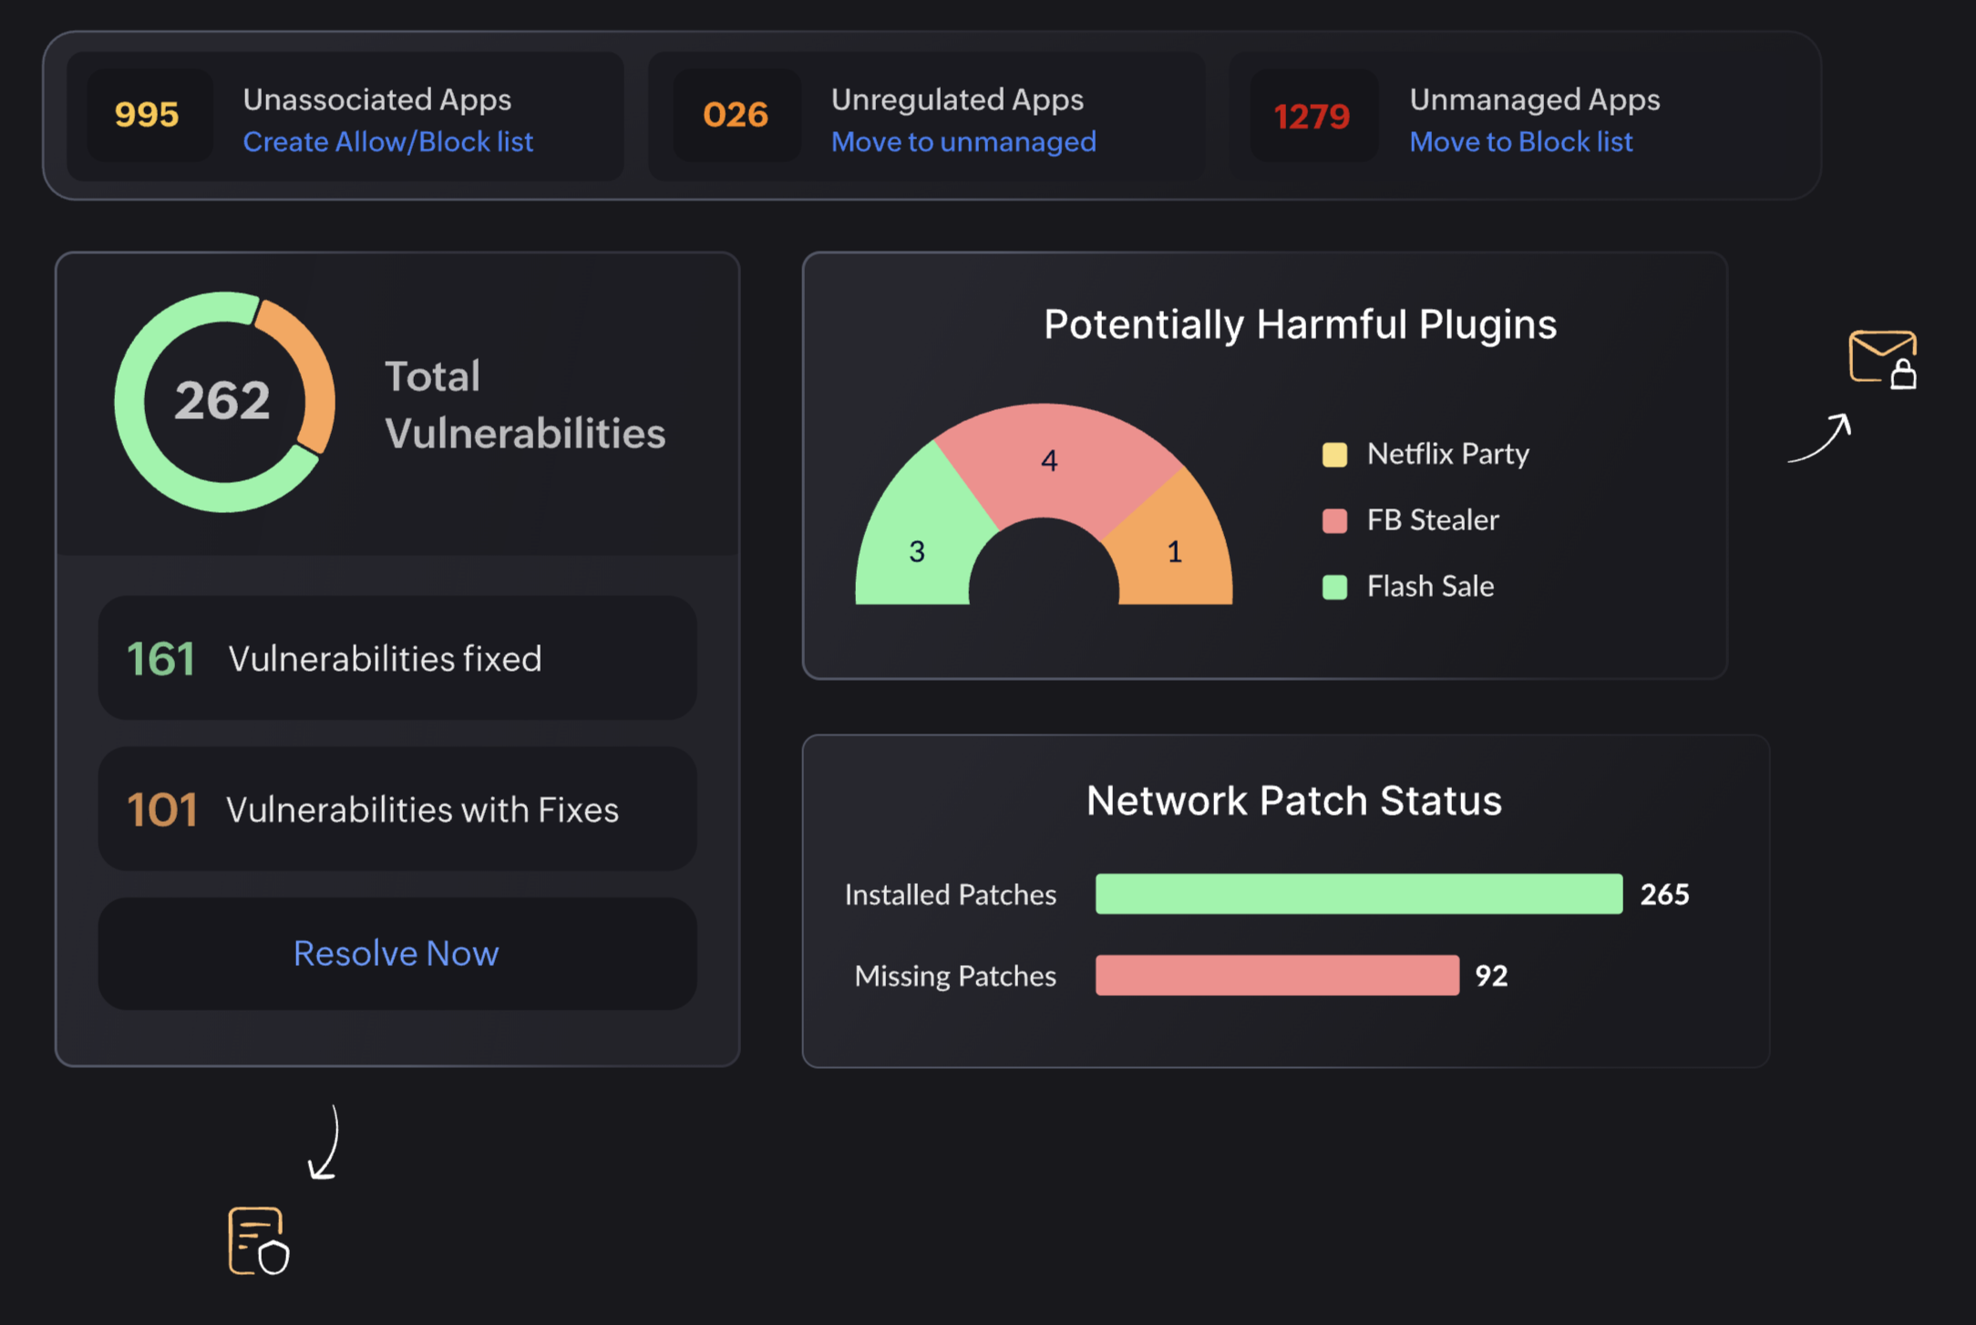Select the red gauge segment labeled 4
Screen dimensions: 1976x1325
pyautogui.click(x=1048, y=458)
